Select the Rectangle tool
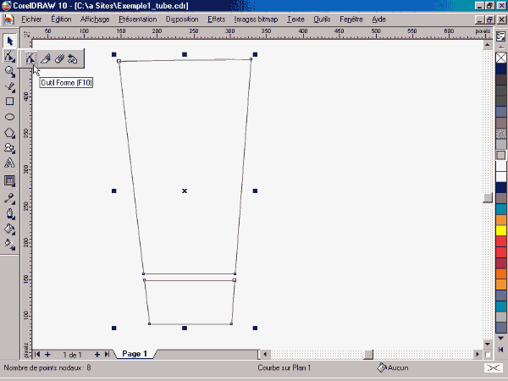The width and height of the screenshot is (508, 381). click(9, 102)
